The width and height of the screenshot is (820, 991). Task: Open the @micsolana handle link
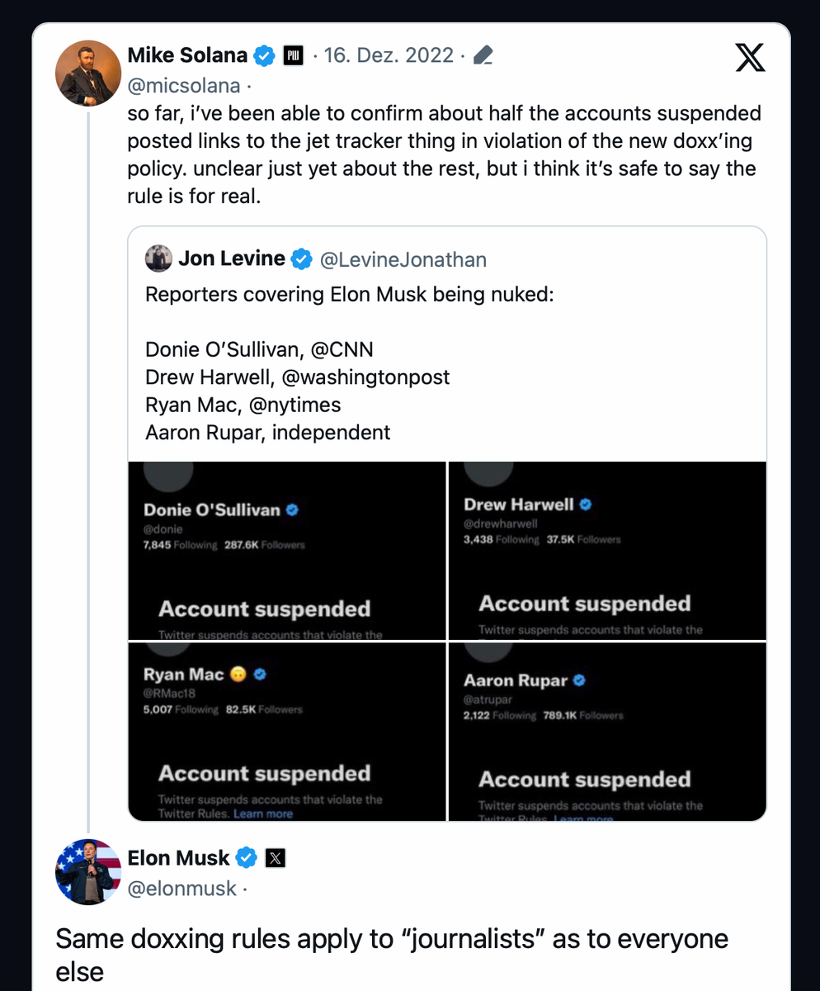click(184, 85)
